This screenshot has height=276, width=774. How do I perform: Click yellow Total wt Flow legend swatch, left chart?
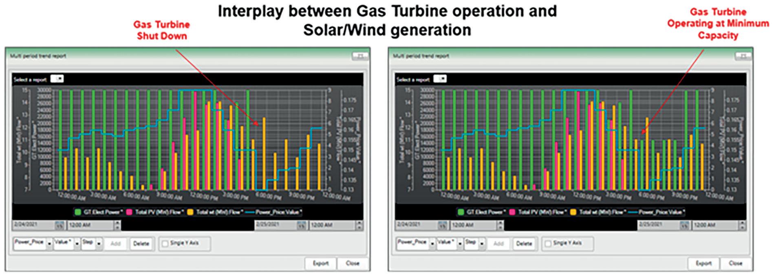pos(191,212)
